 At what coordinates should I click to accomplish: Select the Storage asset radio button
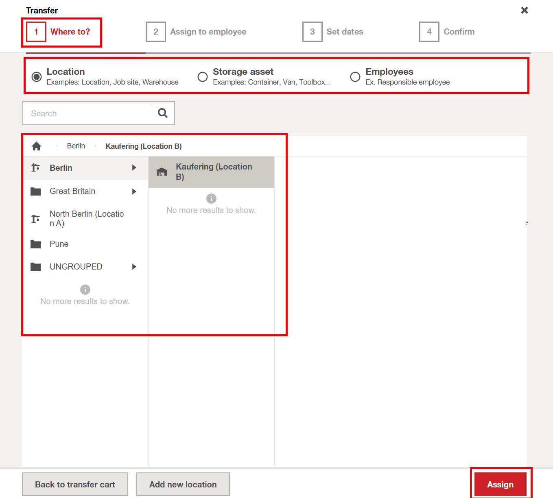pos(203,77)
